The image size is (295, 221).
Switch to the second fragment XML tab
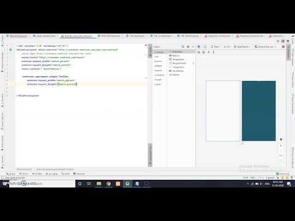251,36
